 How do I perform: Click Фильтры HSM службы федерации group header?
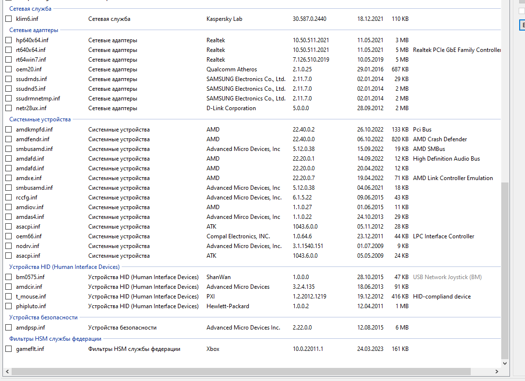tap(55, 339)
